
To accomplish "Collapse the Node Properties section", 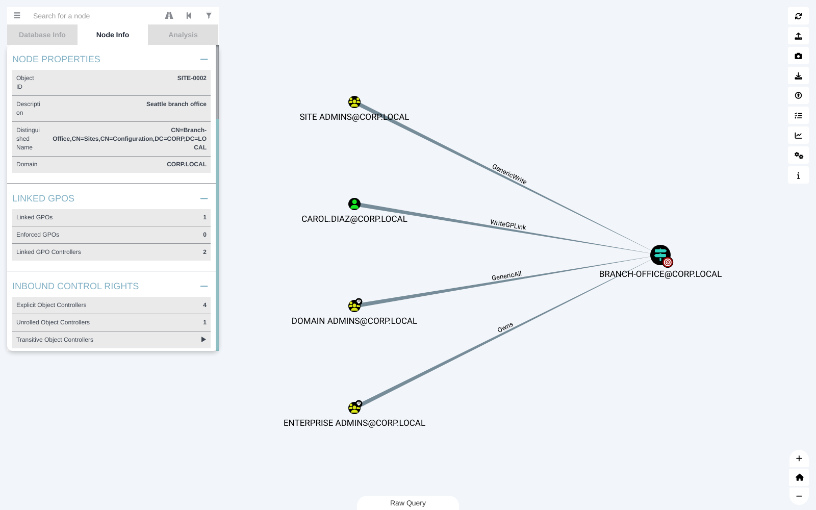I will [x=204, y=59].
